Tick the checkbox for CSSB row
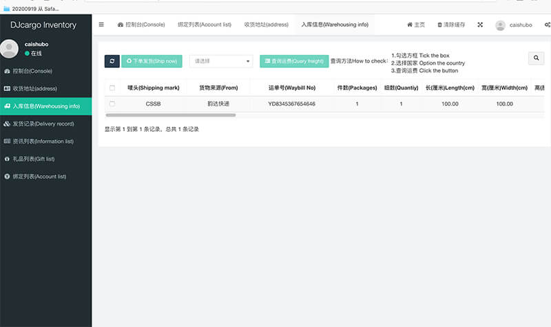Image resolution: width=551 pixels, height=327 pixels. pos(112,104)
